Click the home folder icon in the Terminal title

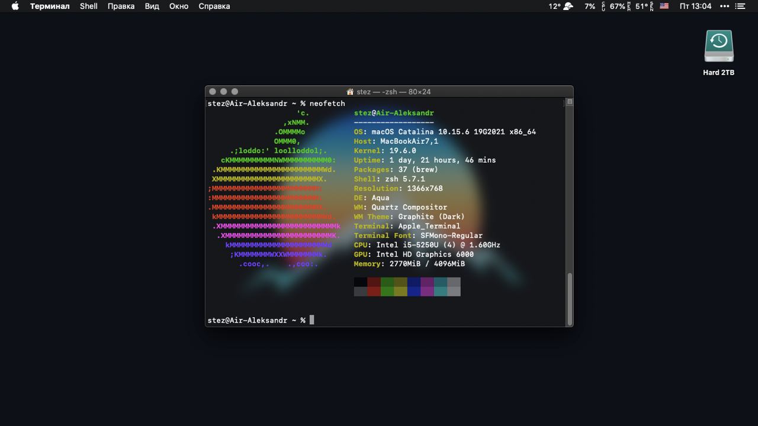350,92
